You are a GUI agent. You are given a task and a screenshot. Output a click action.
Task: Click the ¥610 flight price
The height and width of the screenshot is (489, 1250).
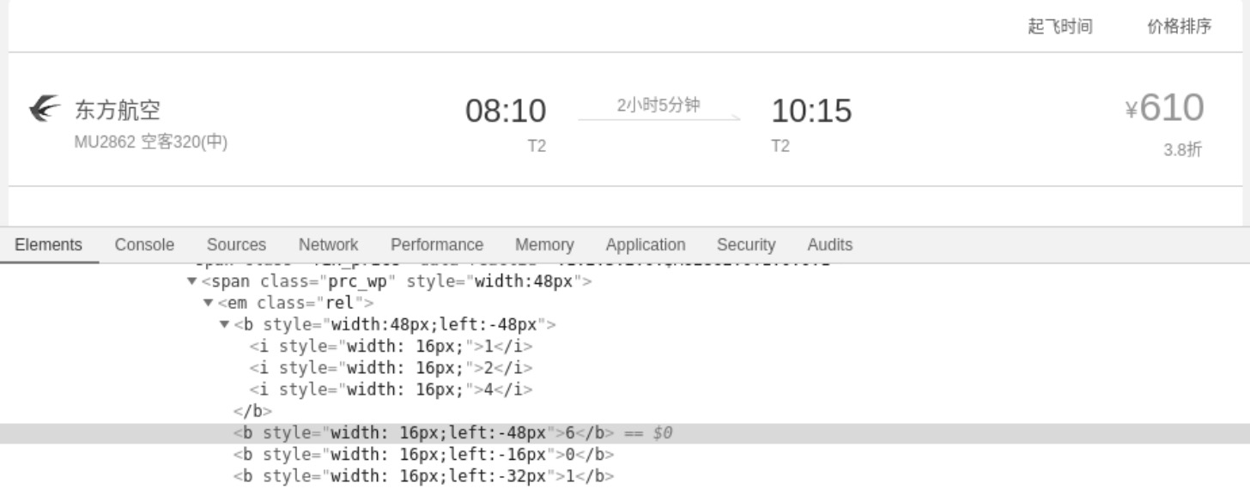pos(1164,109)
